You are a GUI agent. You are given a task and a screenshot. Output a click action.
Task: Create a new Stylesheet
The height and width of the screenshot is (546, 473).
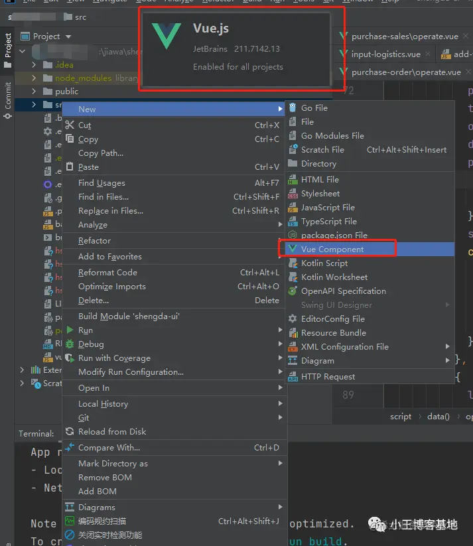coord(370,194)
